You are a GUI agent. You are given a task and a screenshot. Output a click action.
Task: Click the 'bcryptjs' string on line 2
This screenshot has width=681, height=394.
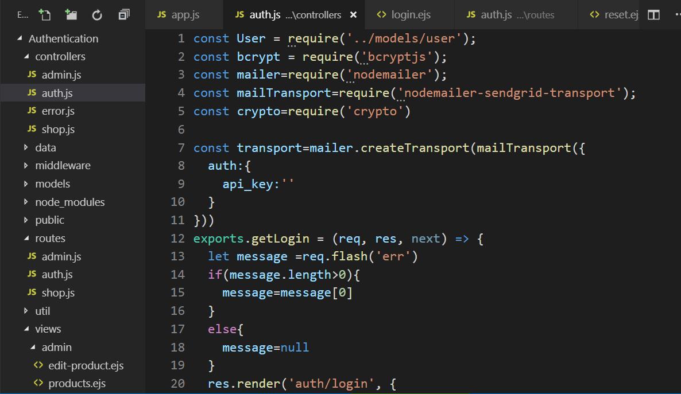397,56
